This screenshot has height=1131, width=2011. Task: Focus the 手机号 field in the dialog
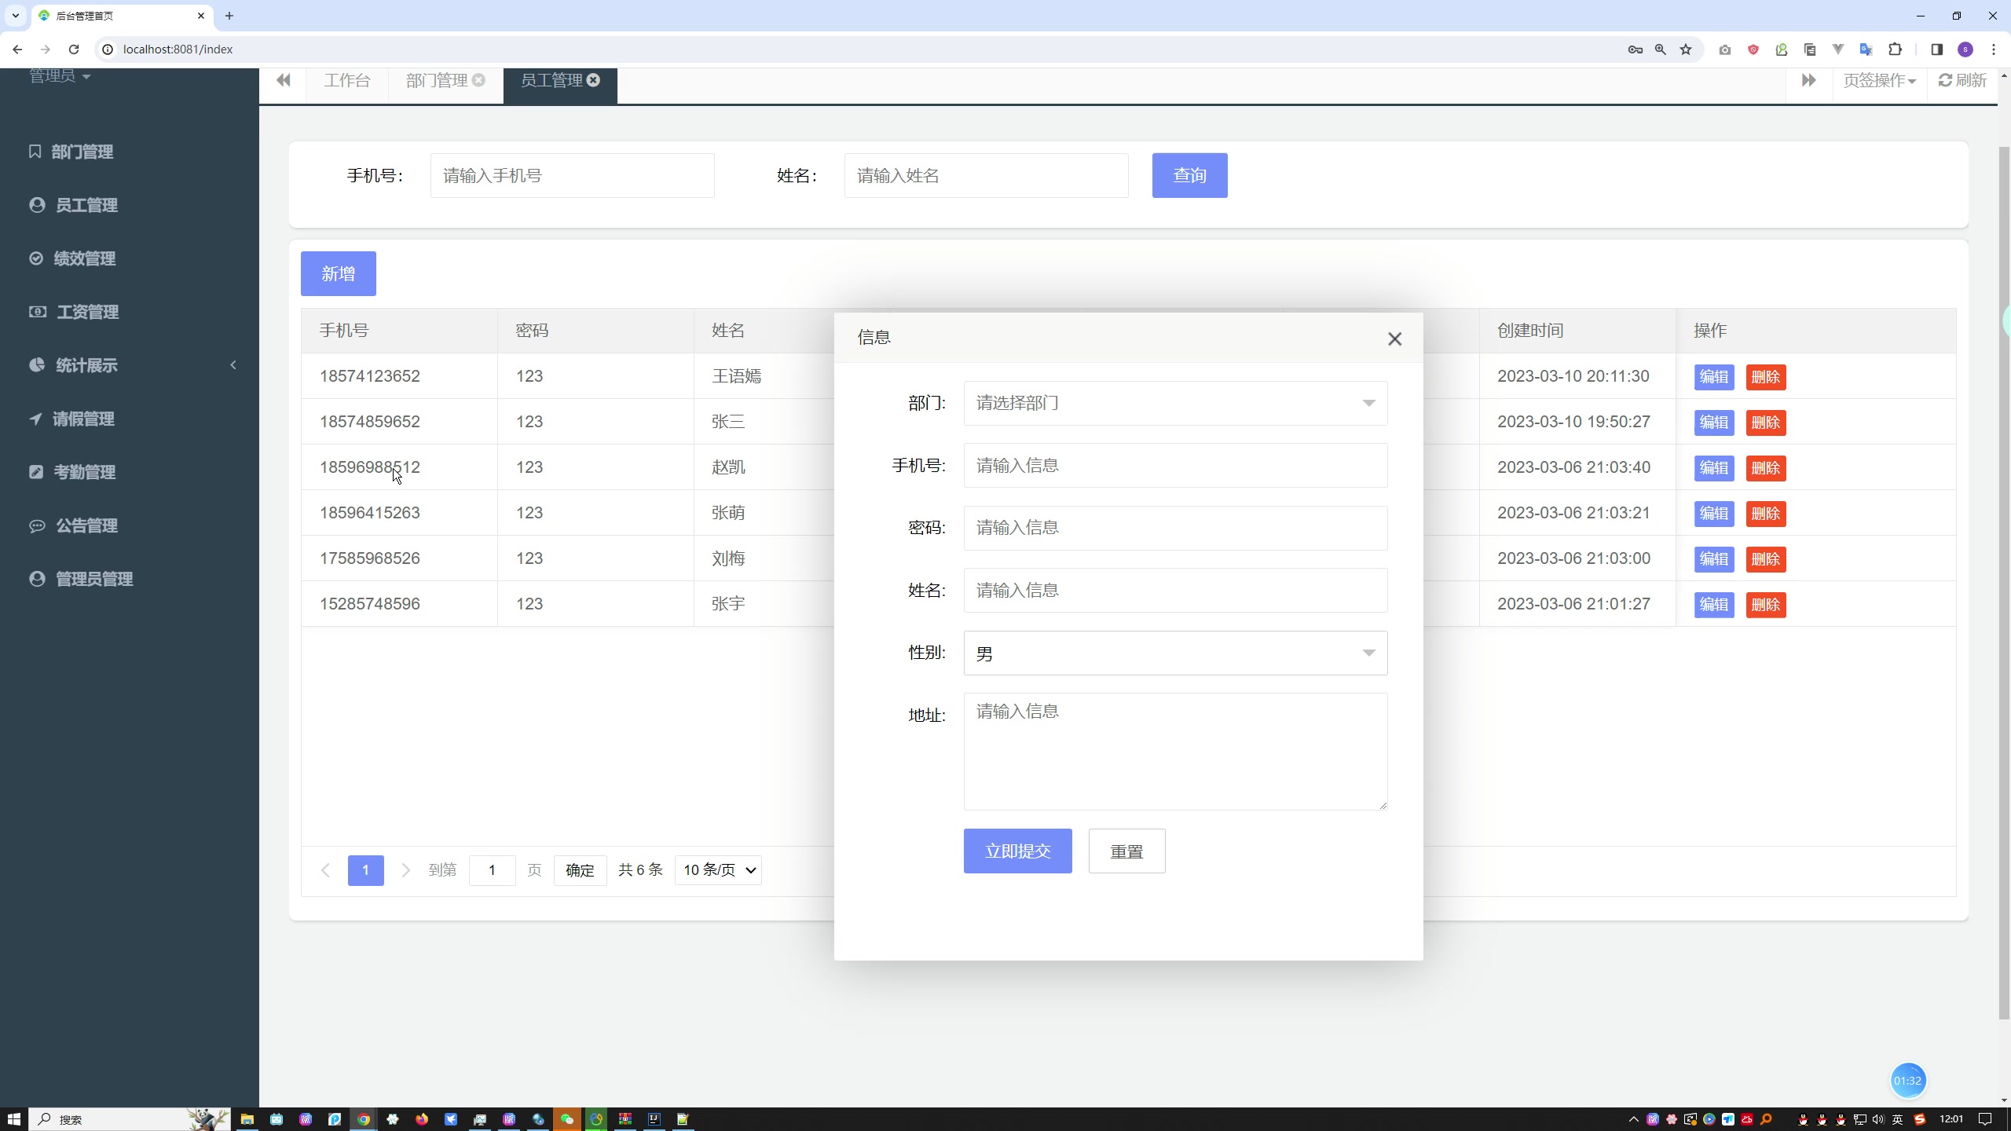point(1175,466)
